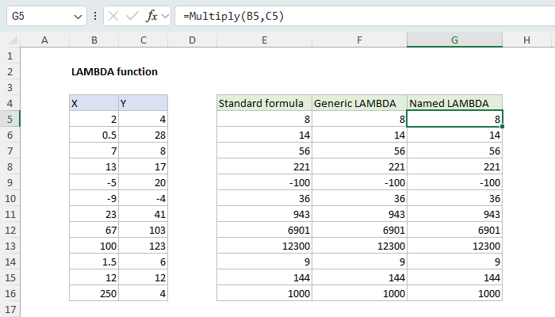
Task: Click cell with X value -5
Action: pos(94,182)
